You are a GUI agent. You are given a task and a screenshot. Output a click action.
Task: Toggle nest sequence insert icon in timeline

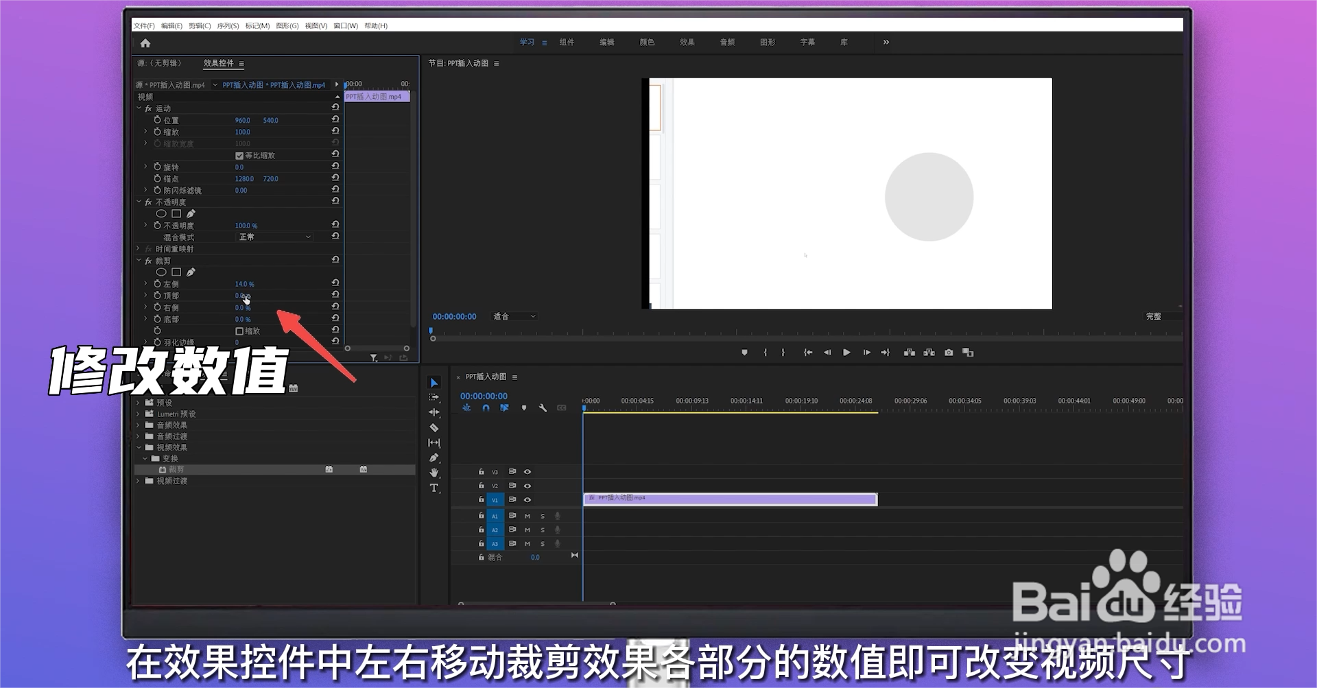coord(466,408)
